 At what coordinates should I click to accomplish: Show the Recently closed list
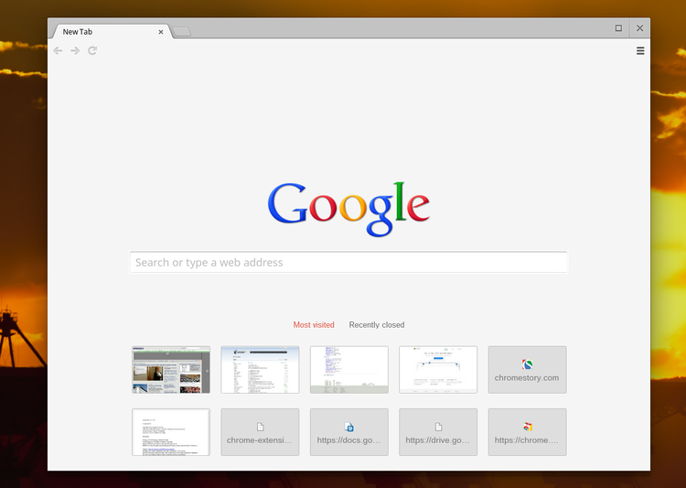click(376, 325)
